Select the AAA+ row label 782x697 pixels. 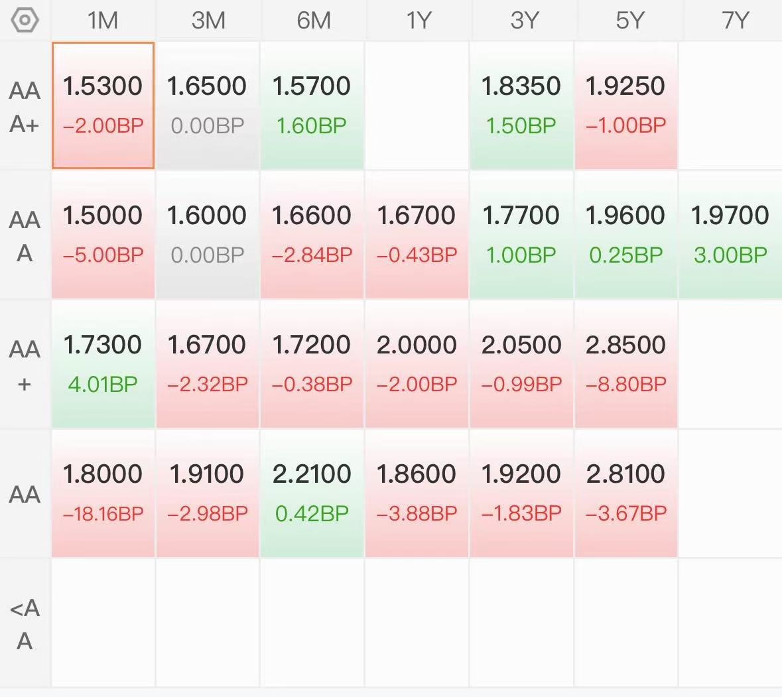click(x=25, y=107)
